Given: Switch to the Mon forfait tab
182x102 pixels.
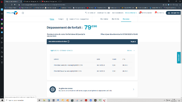Looking at the screenshot, I should pyautogui.click(x=115, y=19).
